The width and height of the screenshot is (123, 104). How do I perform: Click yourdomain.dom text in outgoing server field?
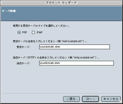(x=50, y=63)
